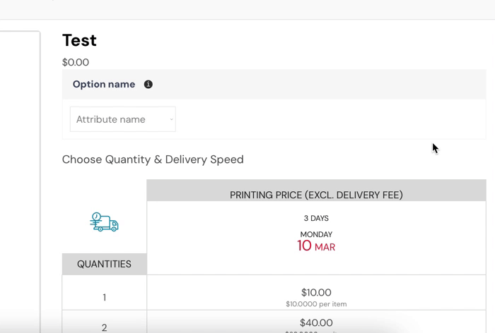Select the $10.00 price cell

coord(316,292)
